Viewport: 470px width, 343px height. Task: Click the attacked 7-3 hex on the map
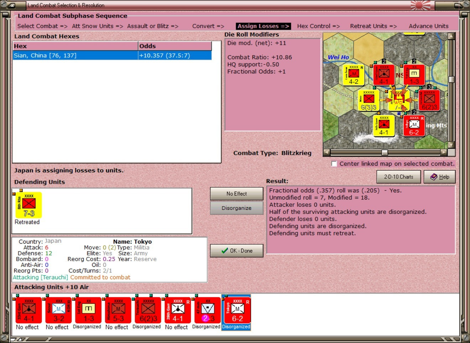pos(399,101)
